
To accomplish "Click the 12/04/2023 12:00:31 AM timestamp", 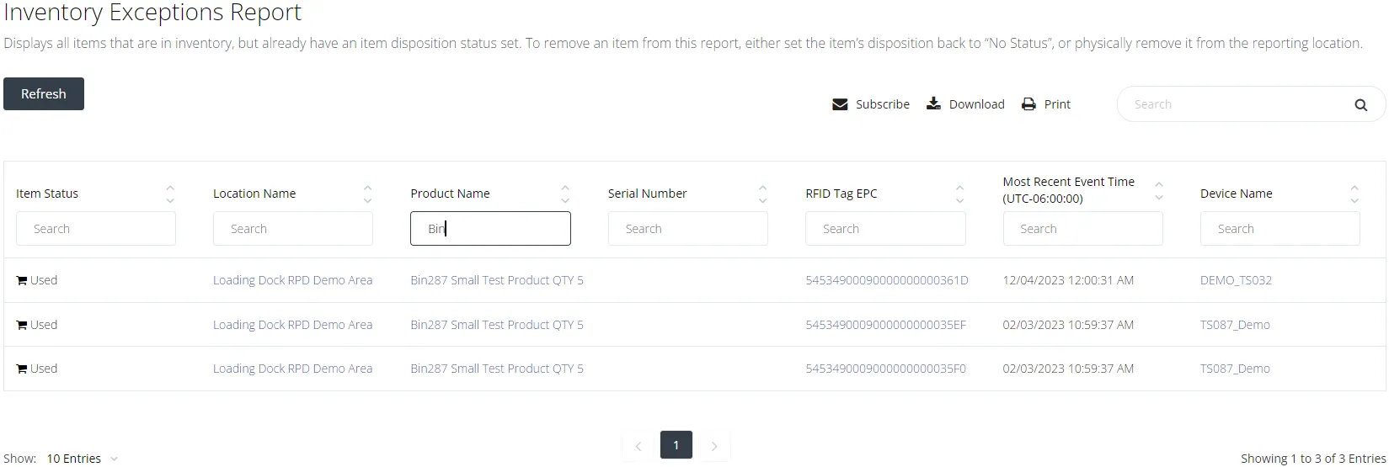I will 1068,280.
